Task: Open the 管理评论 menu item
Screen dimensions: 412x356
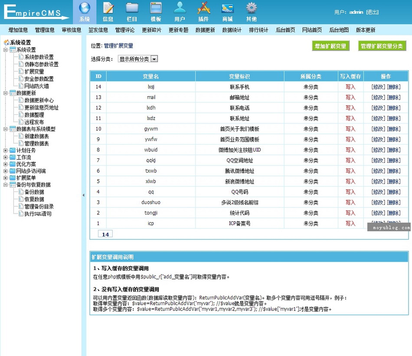Action: 125,30
